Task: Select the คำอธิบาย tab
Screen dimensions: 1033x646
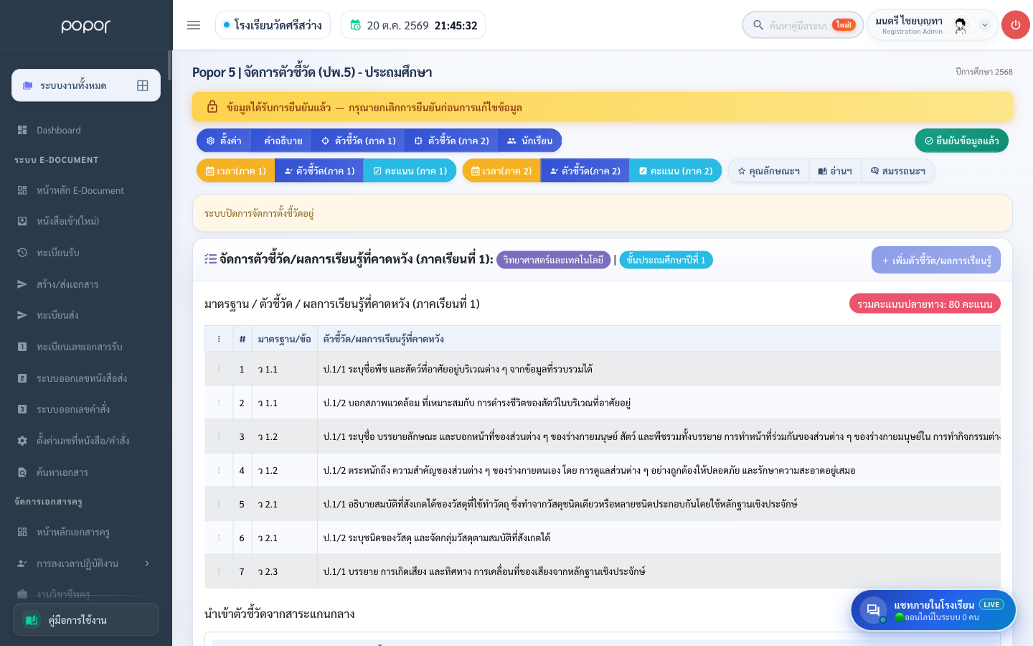Action: (x=283, y=141)
